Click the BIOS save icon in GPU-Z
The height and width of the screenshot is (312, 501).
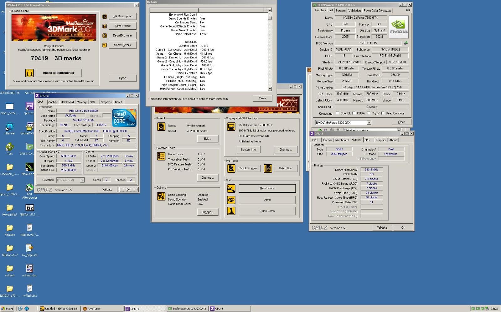406,43
